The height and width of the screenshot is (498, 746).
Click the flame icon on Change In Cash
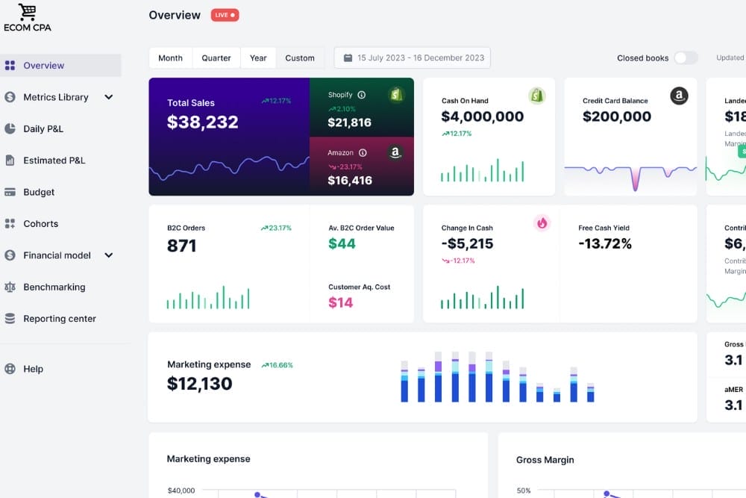(542, 222)
